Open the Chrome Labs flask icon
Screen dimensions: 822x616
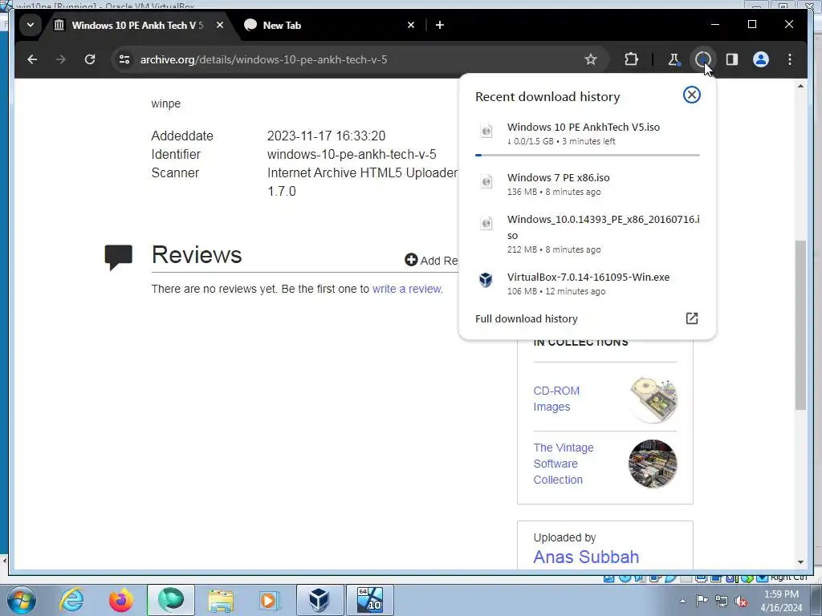point(673,59)
